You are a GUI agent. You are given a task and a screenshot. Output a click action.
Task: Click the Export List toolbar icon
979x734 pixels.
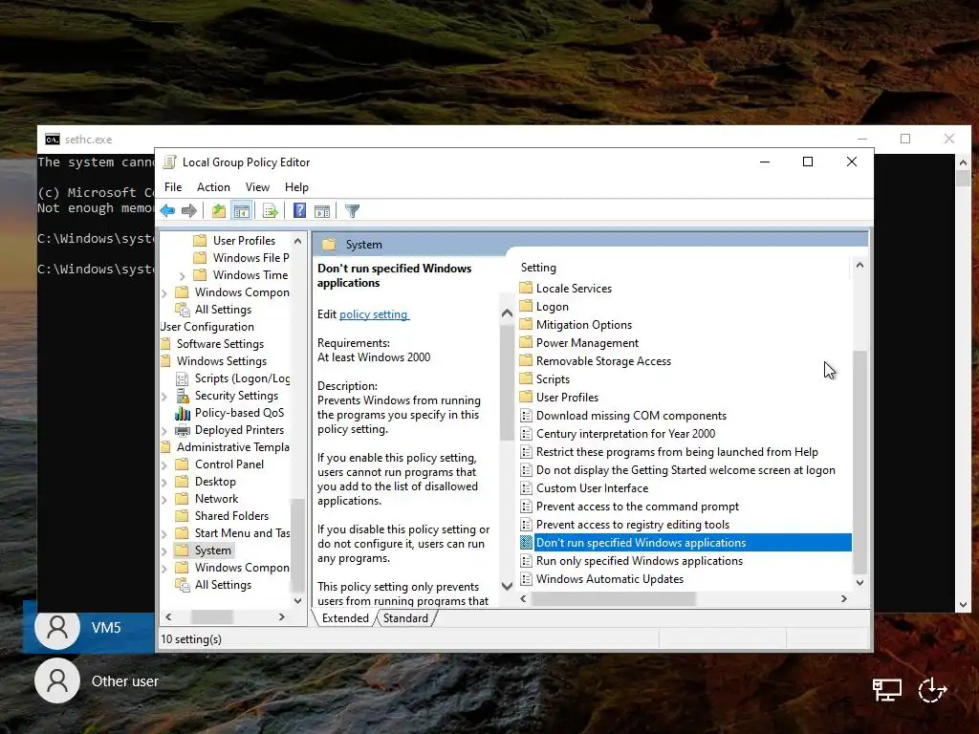pyautogui.click(x=271, y=211)
